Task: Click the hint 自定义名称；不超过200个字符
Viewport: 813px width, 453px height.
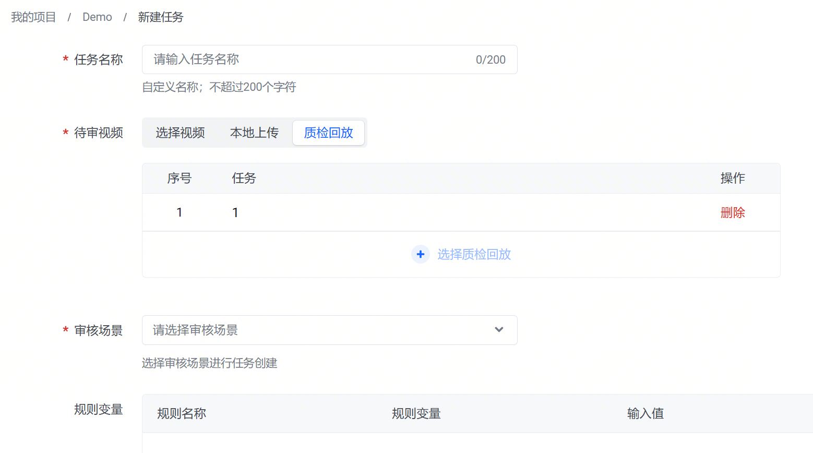Action: 219,87
